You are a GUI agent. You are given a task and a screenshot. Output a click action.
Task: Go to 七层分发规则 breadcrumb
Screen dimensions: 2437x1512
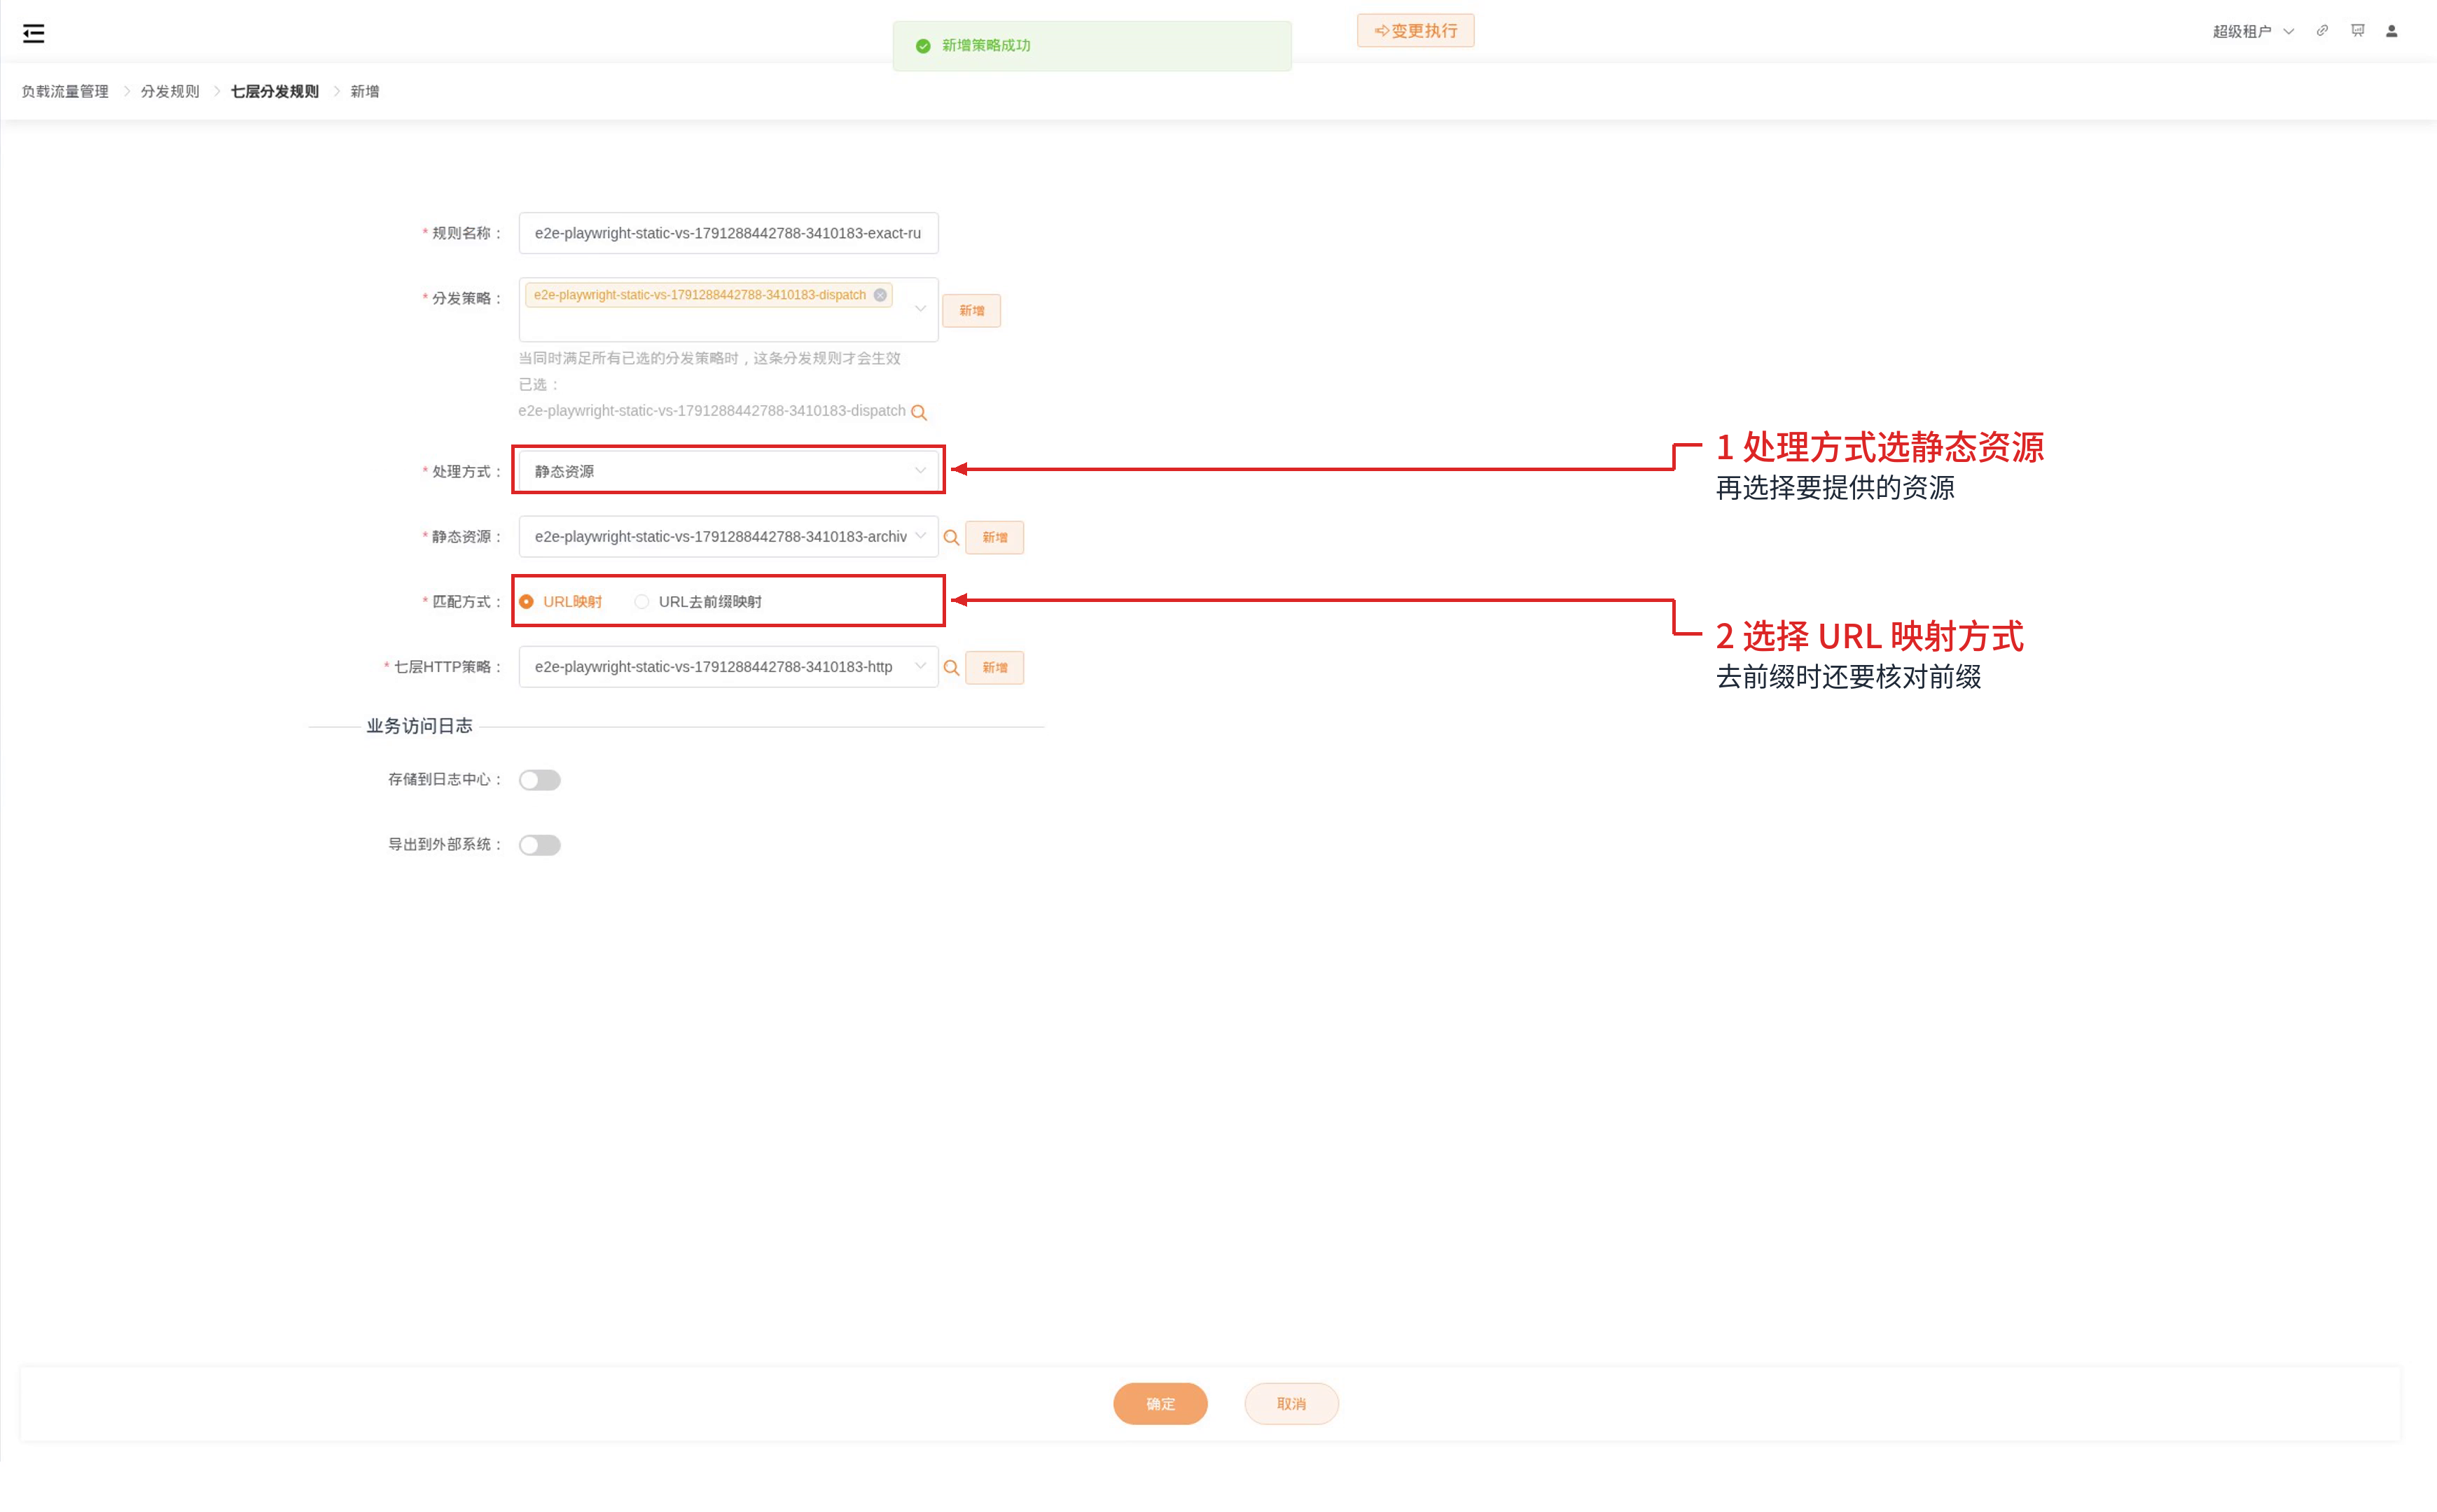pyautogui.click(x=275, y=91)
